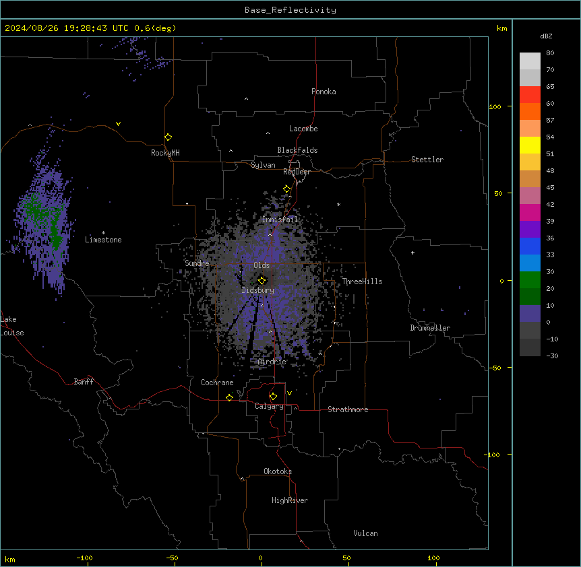Click the Stettler city label

coord(427,160)
